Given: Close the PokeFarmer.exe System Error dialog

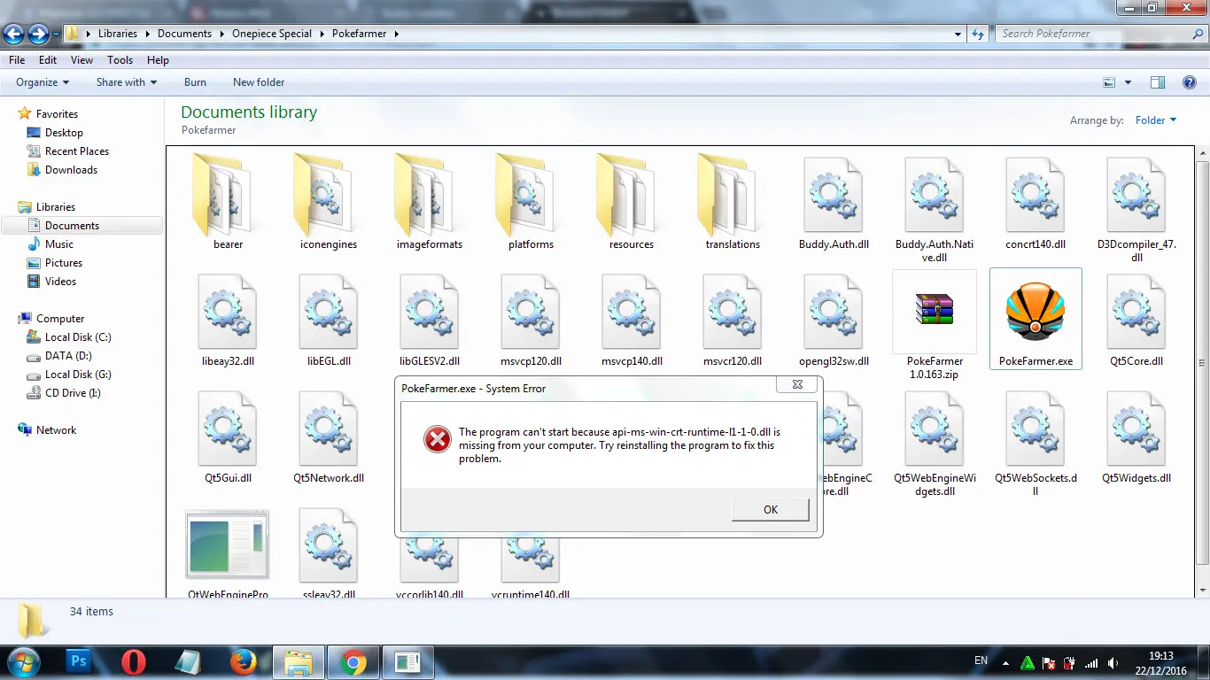Looking at the screenshot, I should pyautogui.click(x=797, y=384).
